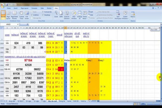Image resolution: width=162 pixels, height=108 pixels.
Task: Click LẤY KẾT QUẢ link
Action: pyautogui.click(x=77, y=35)
